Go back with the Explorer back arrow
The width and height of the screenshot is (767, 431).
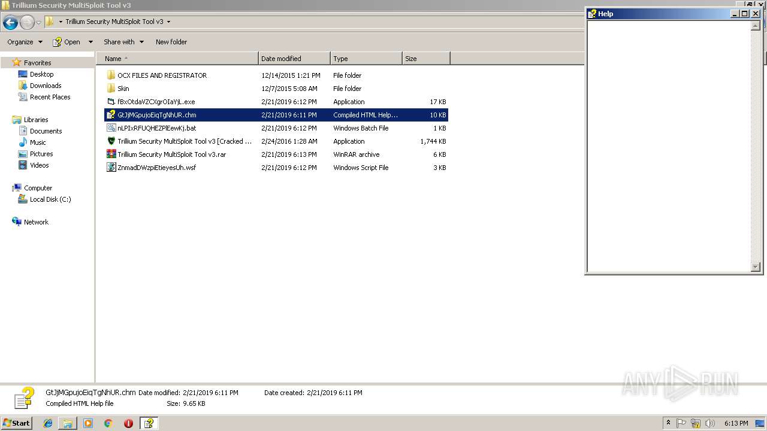(x=10, y=23)
